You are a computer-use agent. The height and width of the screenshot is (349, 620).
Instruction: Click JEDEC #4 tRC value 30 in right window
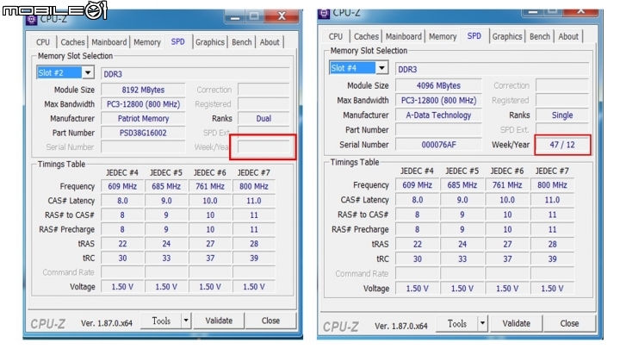pos(417,259)
